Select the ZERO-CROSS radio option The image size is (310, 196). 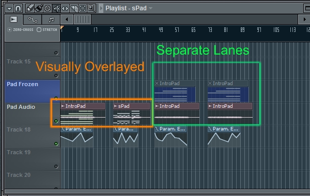coord(9,29)
